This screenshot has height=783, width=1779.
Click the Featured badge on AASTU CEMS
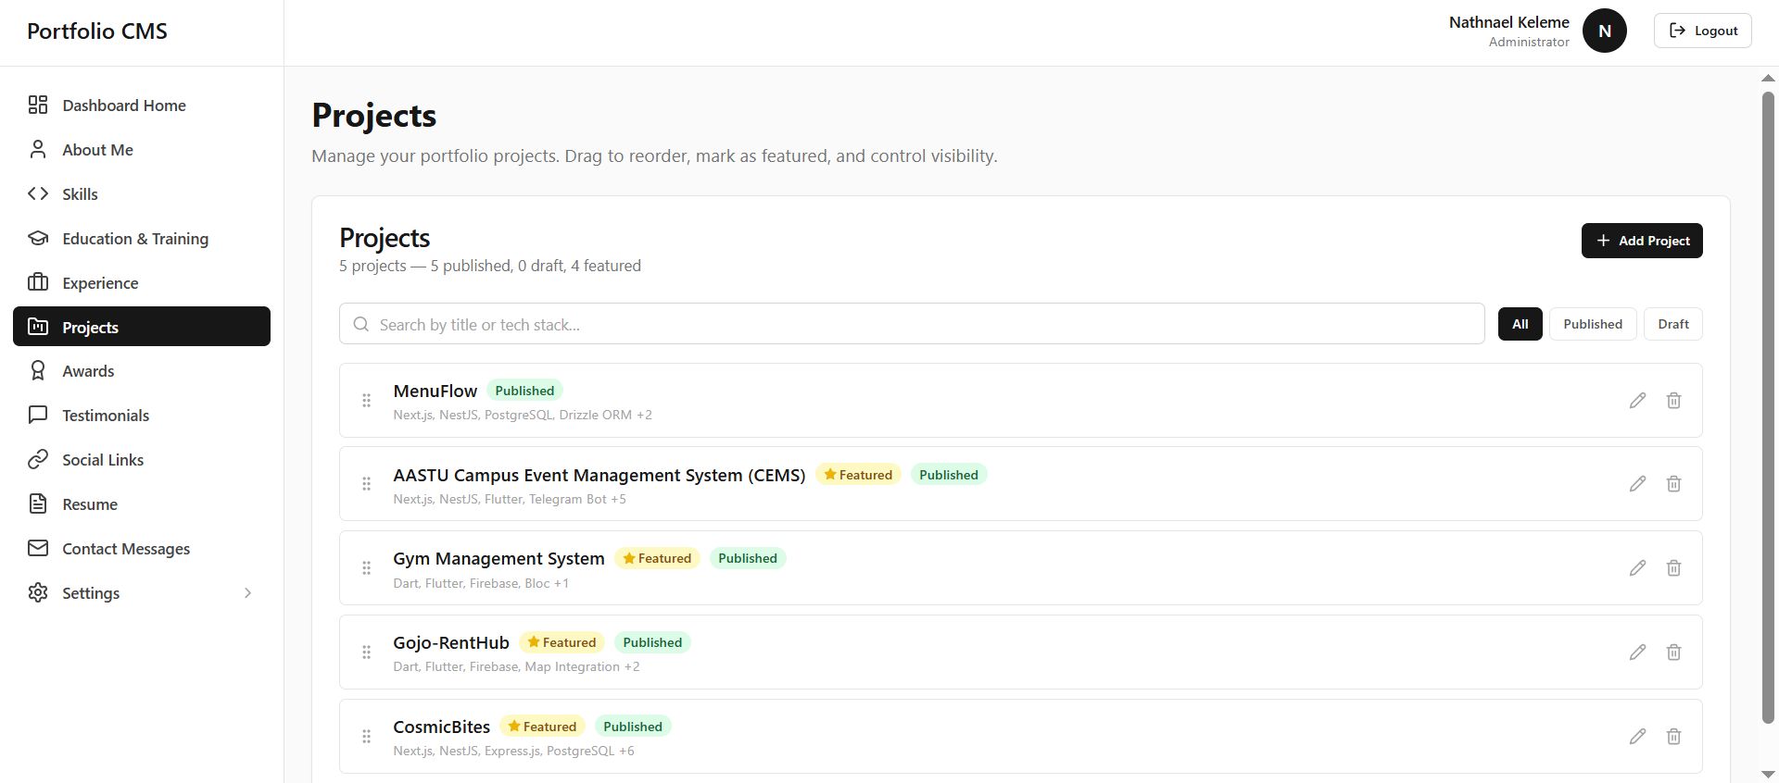858,475
